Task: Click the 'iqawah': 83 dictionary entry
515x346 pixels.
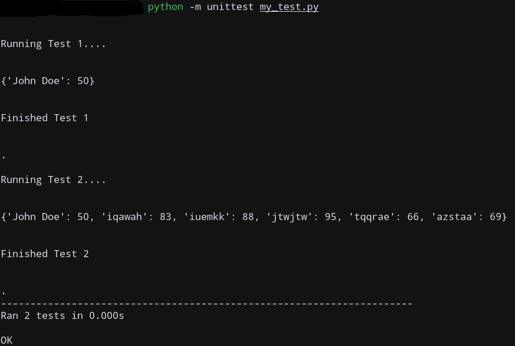Action: click(x=136, y=217)
